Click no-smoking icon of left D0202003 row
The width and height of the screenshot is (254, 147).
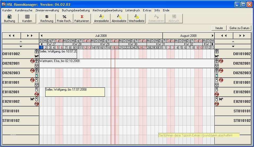pyautogui.click(x=32, y=70)
